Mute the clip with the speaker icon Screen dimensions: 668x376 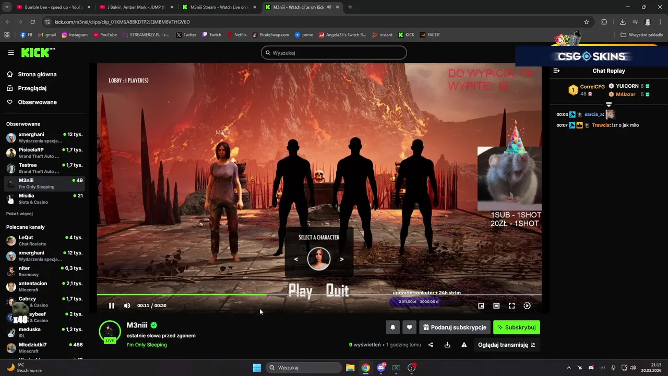coord(127,305)
